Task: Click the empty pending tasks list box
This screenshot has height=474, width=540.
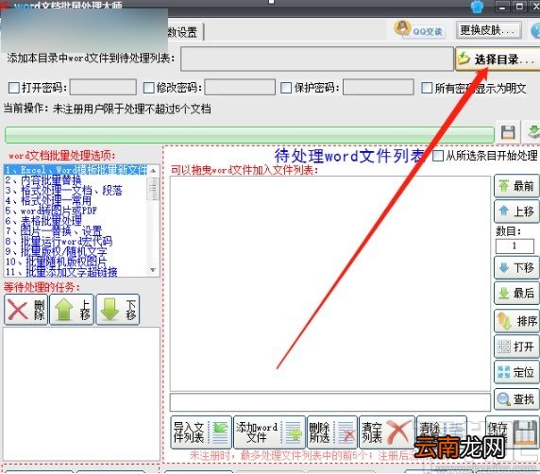Action: 81,394
